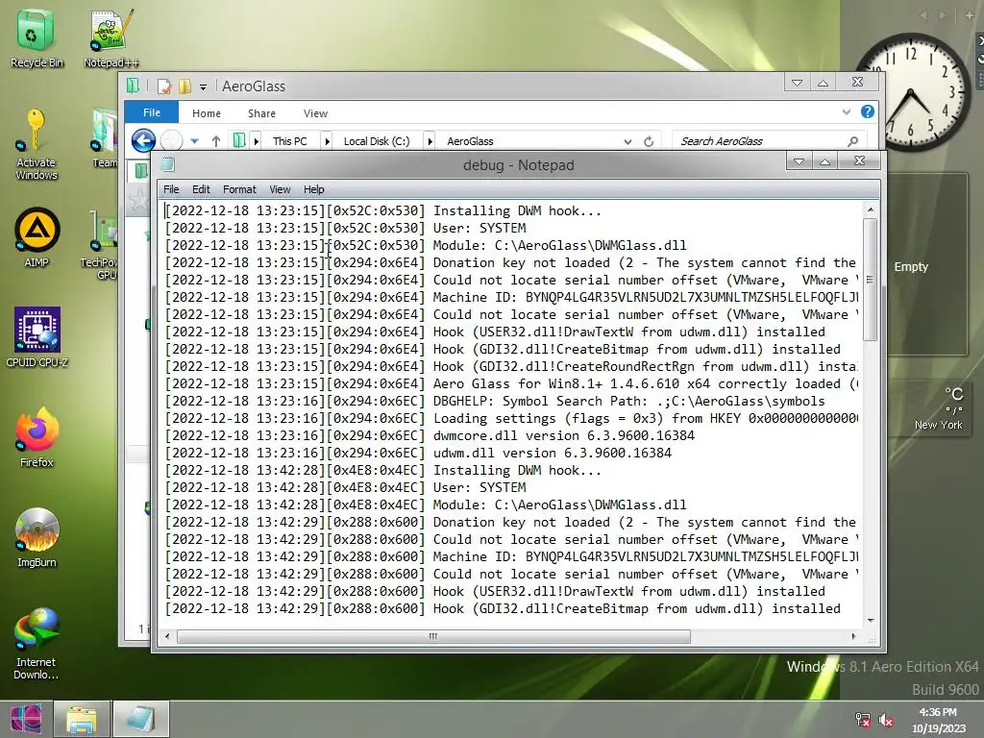Click Notepad horizontal scroll left arrow
Screen dimensions: 984x738
point(167,636)
